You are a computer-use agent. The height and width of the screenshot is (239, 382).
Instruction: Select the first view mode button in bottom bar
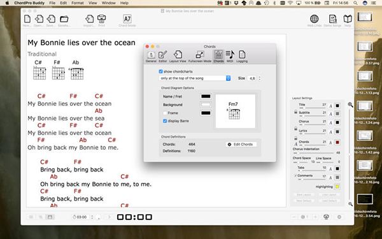31,217
